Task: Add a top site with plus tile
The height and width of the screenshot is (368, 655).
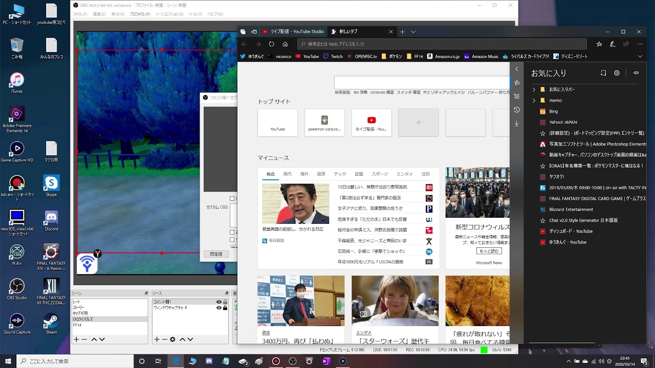Action: pos(419,123)
